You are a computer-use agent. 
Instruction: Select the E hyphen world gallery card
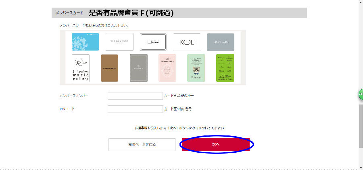(81, 68)
